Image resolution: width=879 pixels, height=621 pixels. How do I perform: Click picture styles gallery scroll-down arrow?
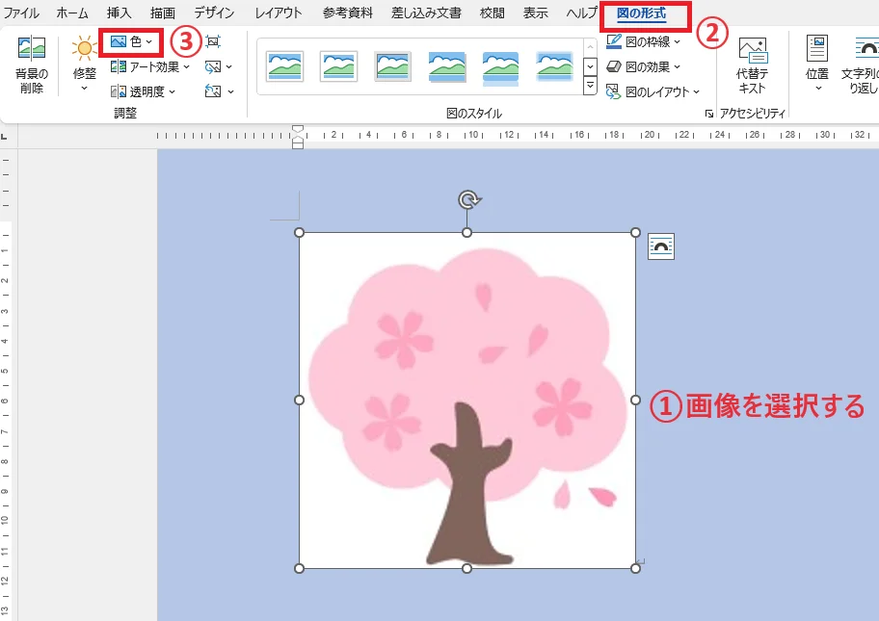point(590,66)
